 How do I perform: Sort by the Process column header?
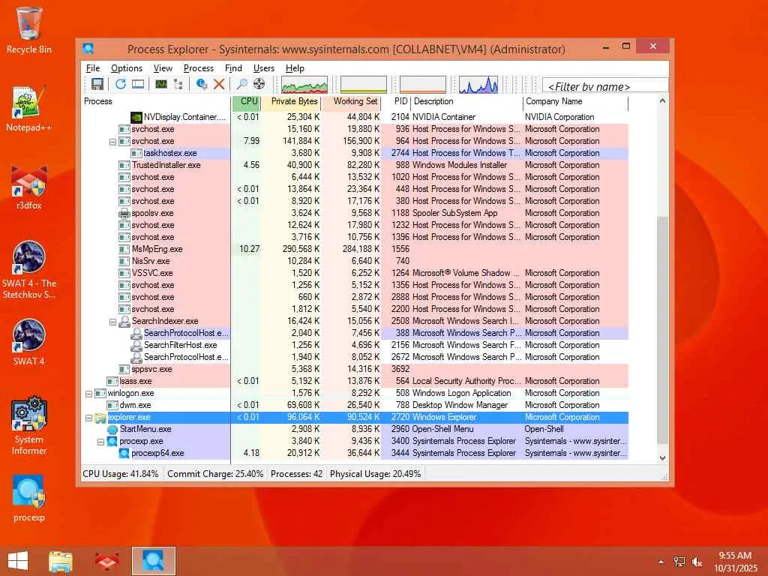(156, 101)
